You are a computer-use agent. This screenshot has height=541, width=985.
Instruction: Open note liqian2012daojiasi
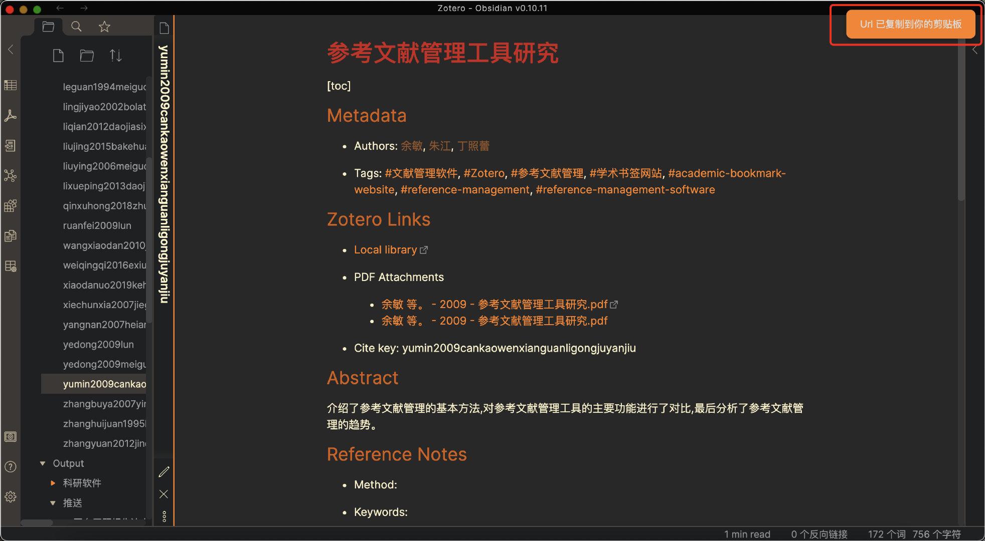[104, 126]
